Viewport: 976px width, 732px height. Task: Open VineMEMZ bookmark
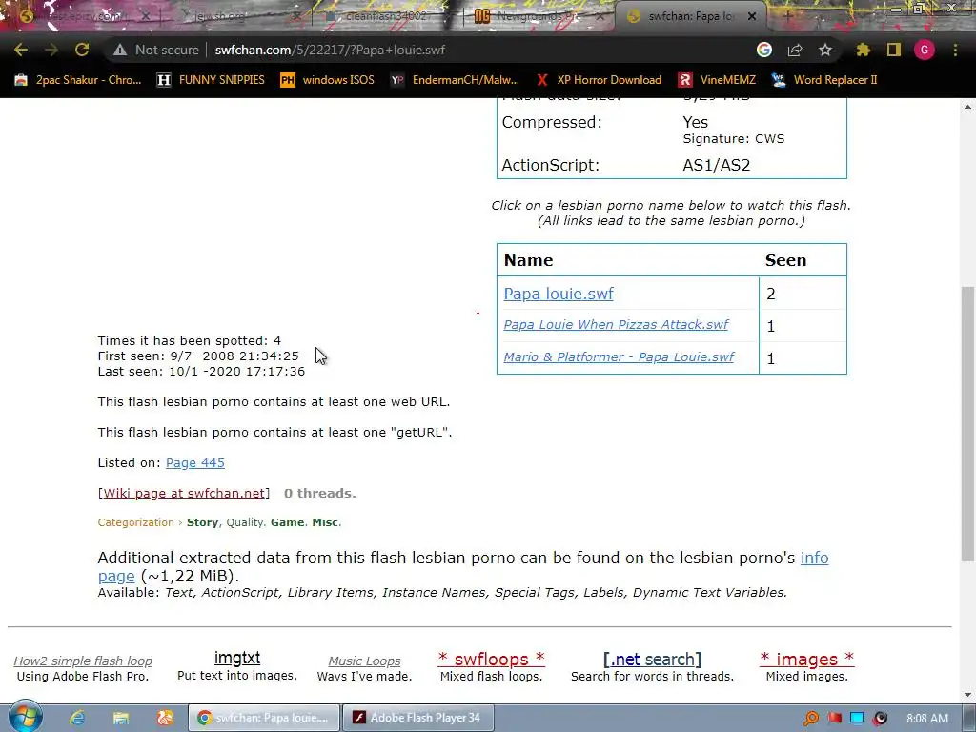click(x=717, y=80)
